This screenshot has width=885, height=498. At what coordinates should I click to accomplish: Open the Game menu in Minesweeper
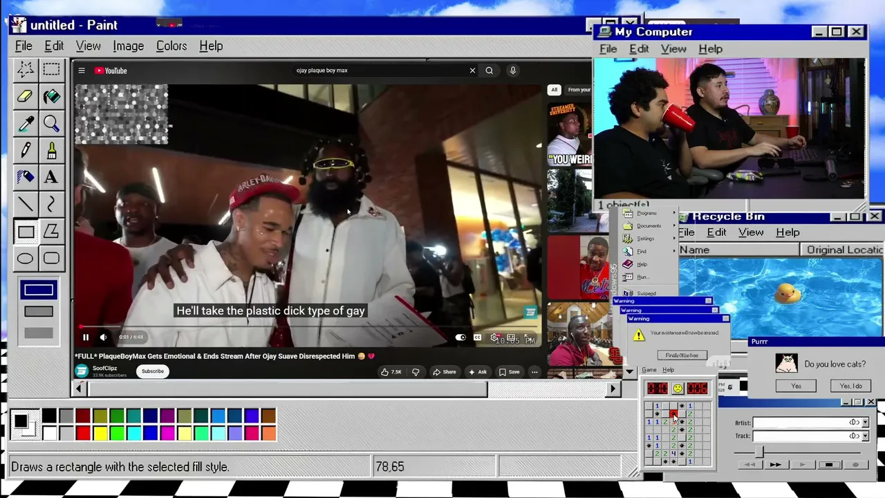point(649,370)
